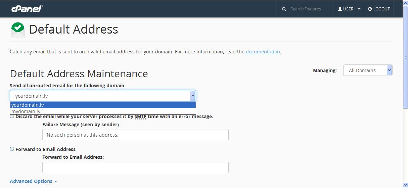Click the LOGOUT button
The height and width of the screenshot is (188, 408).
coord(379,9)
